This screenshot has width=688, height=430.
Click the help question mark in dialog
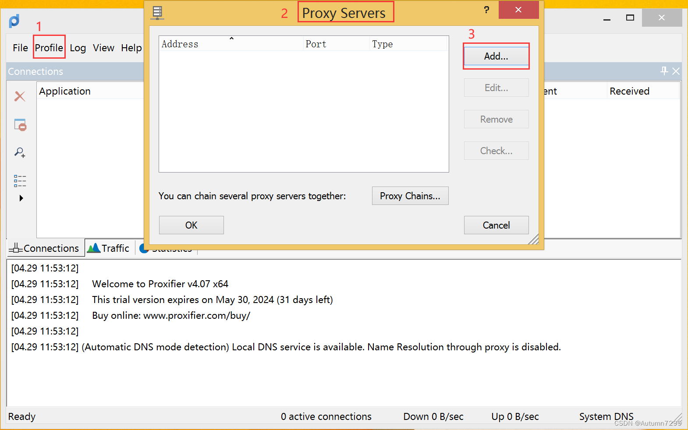pyautogui.click(x=486, y=10)
